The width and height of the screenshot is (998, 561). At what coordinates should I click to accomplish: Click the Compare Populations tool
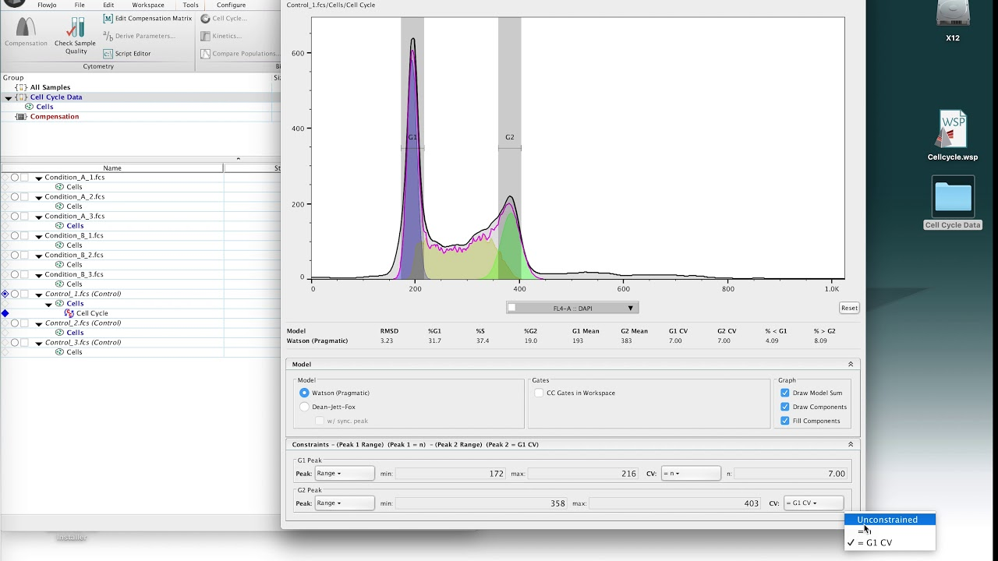point(239,54)
